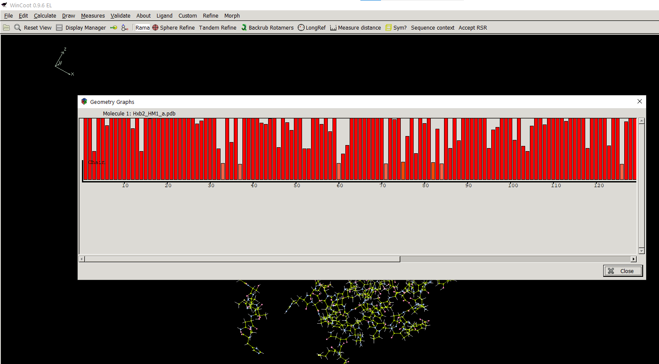The height and width of the screenshot is (364, 659).
Task: Toggle the Sym? symmetry button
Action: coord(396,27)
